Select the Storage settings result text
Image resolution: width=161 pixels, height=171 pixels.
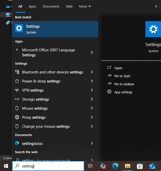point(36,99)
